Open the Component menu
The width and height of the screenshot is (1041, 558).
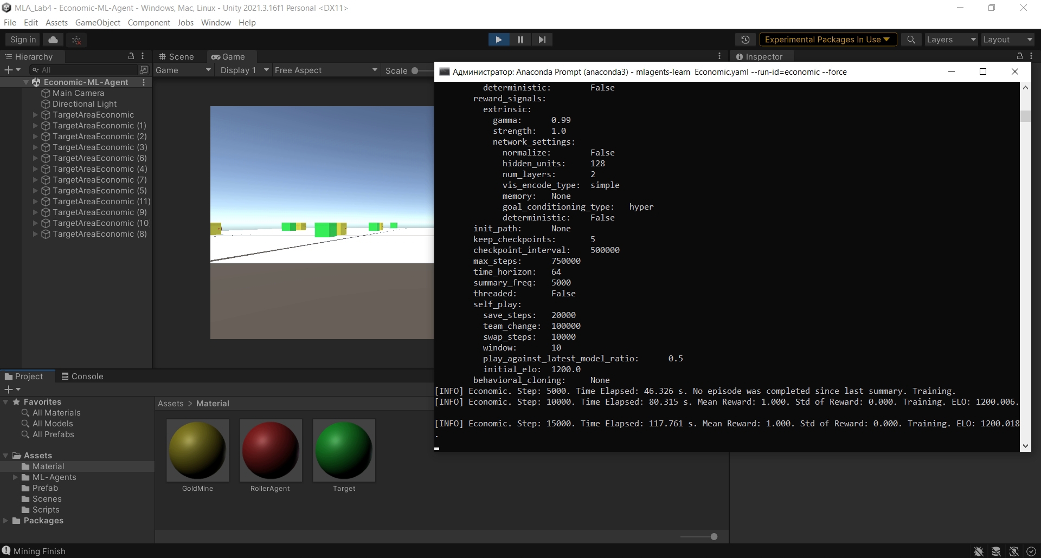coord(149,23)
